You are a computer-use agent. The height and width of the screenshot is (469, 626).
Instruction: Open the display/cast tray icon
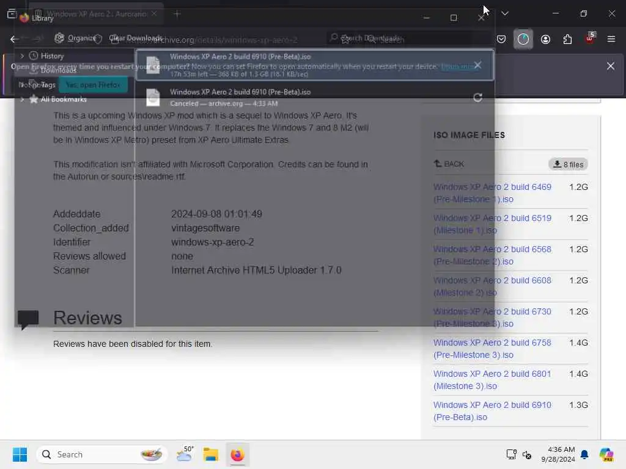pos(512,454)
